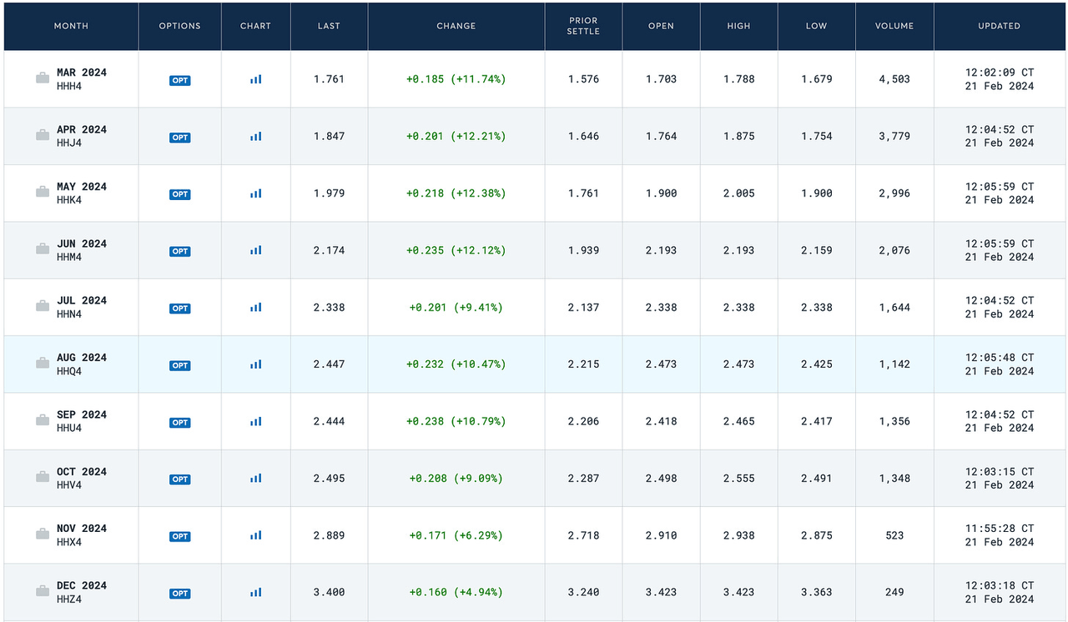Click the CHANGE column header
Screen dimensions: 1068x622
[x=456, y=26]
